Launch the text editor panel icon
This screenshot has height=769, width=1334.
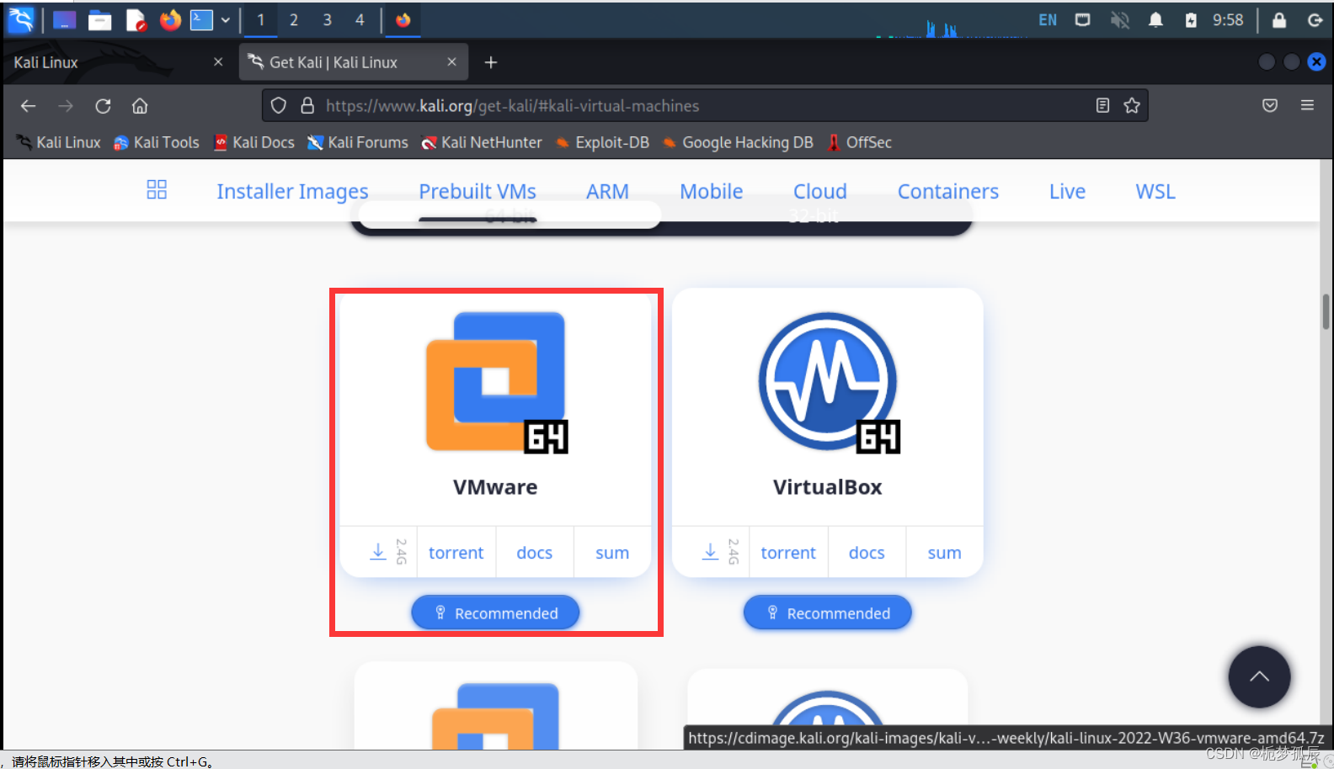[136, 20]
